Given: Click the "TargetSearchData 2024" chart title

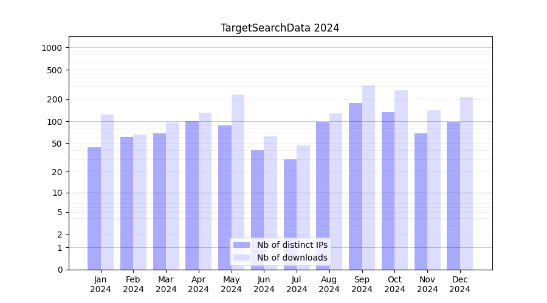Looking at the screenshot, I should point(280,28).
